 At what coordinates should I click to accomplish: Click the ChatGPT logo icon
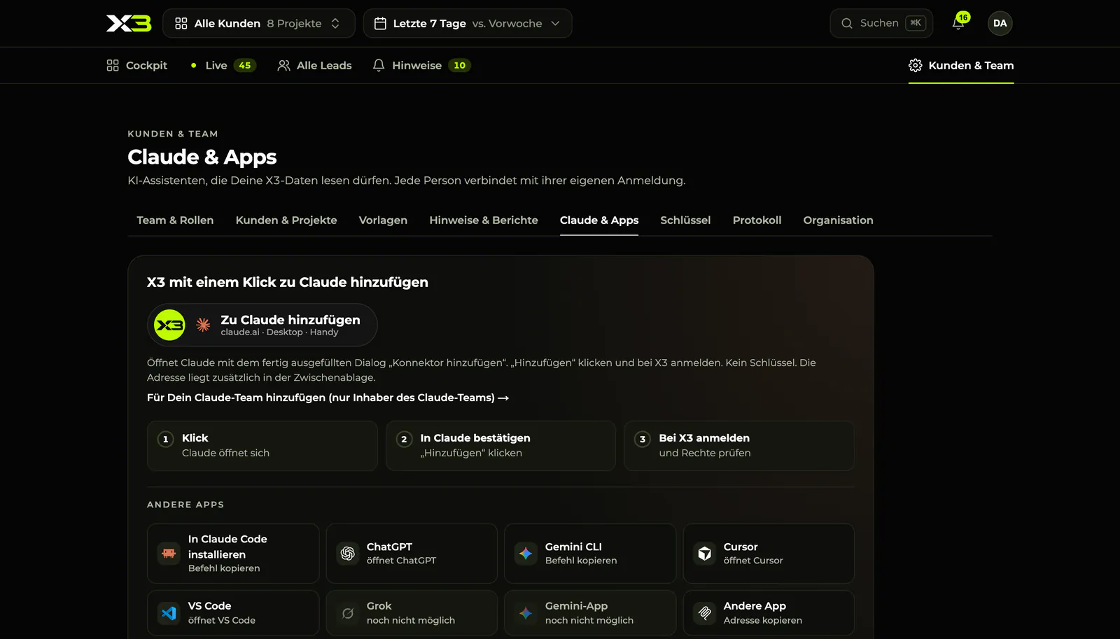[x=347, y=553]
